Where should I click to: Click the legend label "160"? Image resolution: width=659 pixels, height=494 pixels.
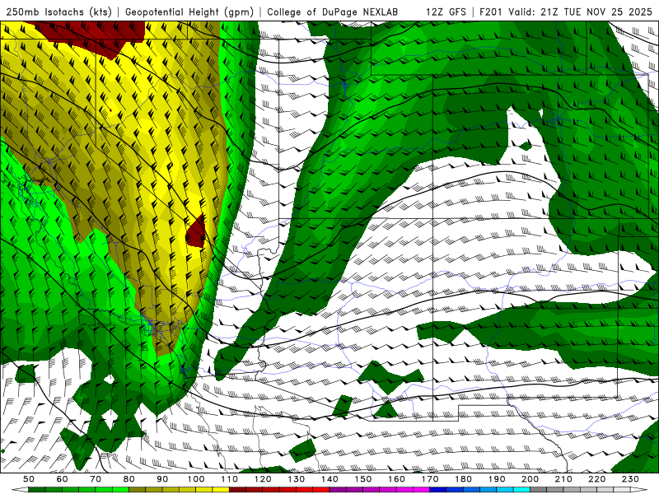396,479
